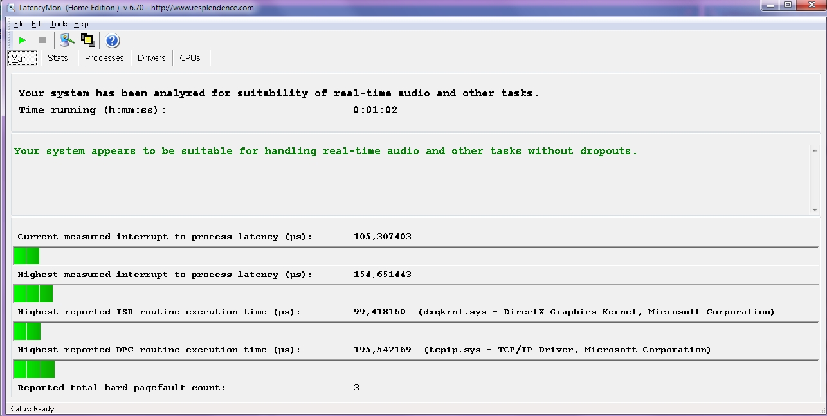
Task: View the Drivers tab
Action: (x=152, y=58)
